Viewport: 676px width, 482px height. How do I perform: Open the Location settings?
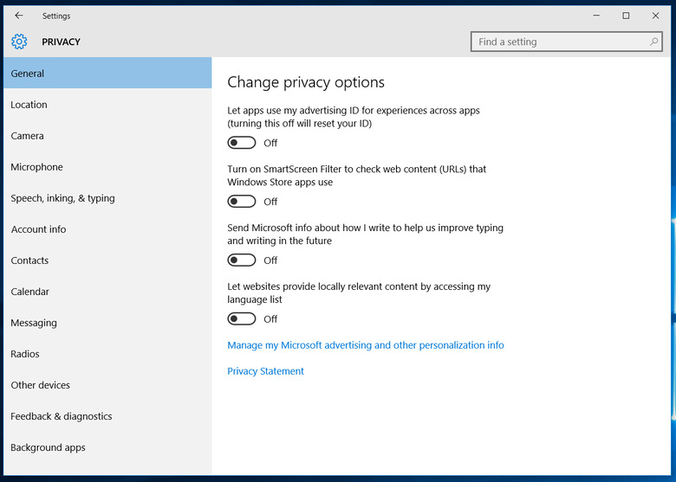(107, 105)
